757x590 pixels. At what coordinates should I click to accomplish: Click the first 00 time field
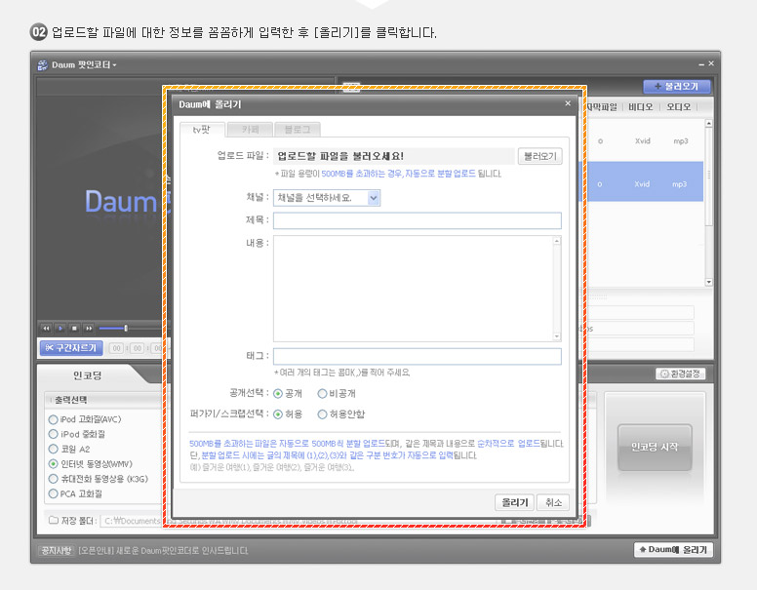(116, 348)
